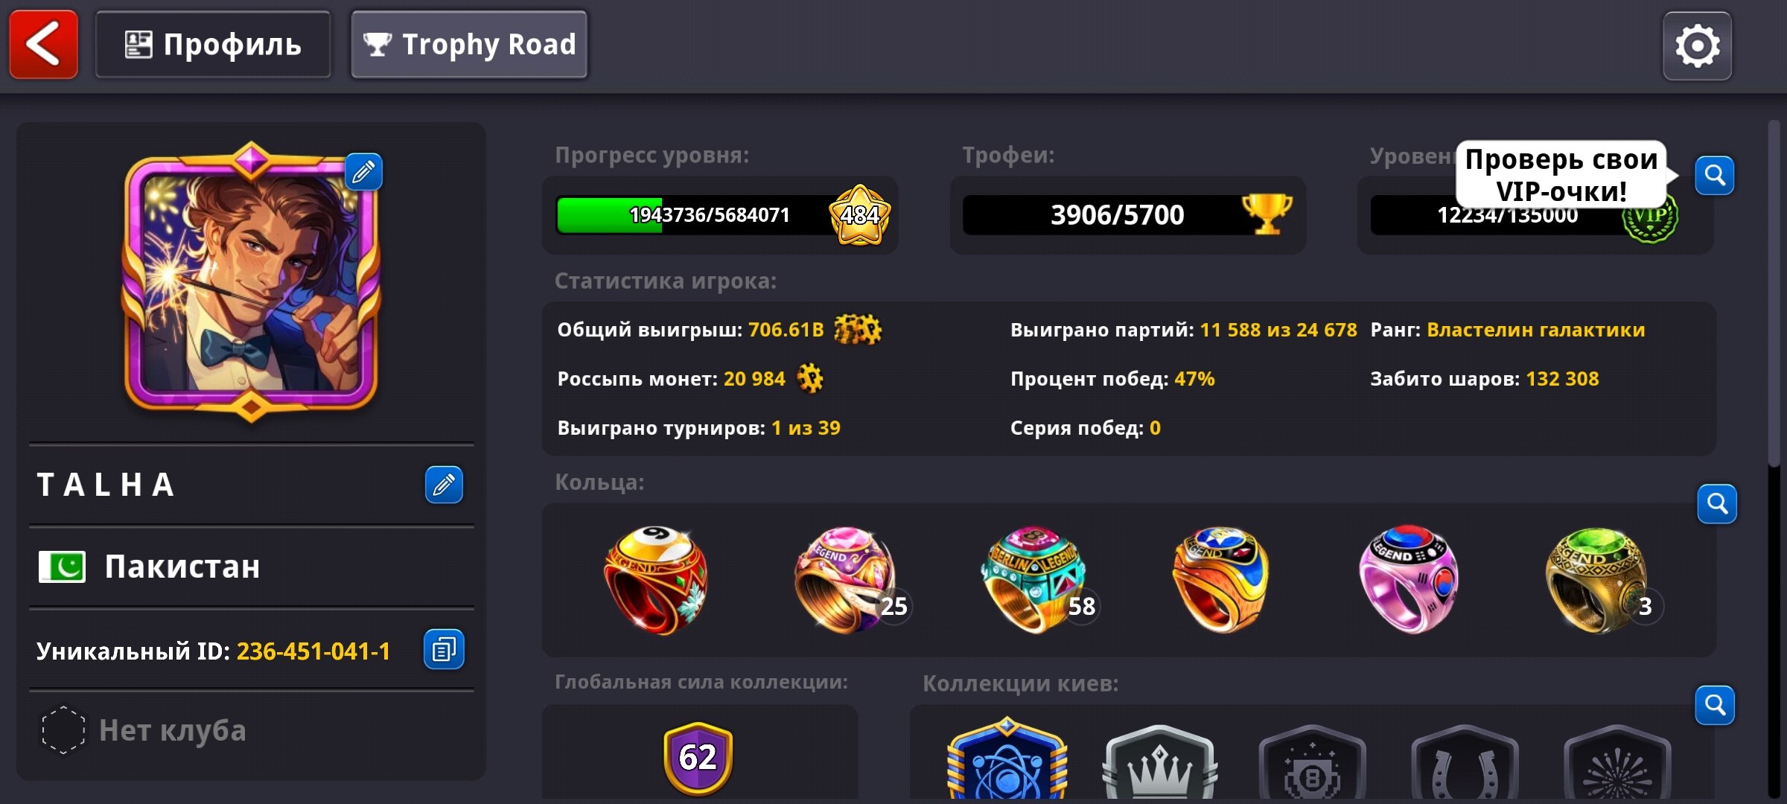Inspect the rings with the magnifier icon
Viewport: 1787px width, 804px height.
click(1717, 504)
